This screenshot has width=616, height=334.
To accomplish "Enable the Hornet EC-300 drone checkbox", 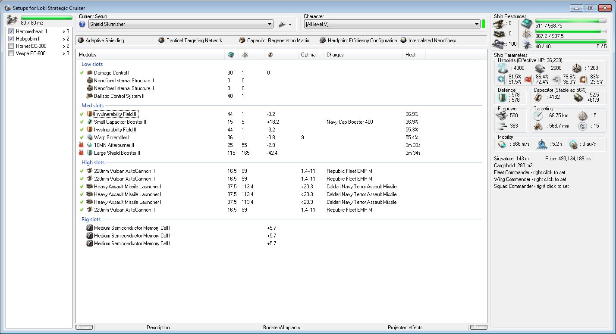I will [11, 46].
